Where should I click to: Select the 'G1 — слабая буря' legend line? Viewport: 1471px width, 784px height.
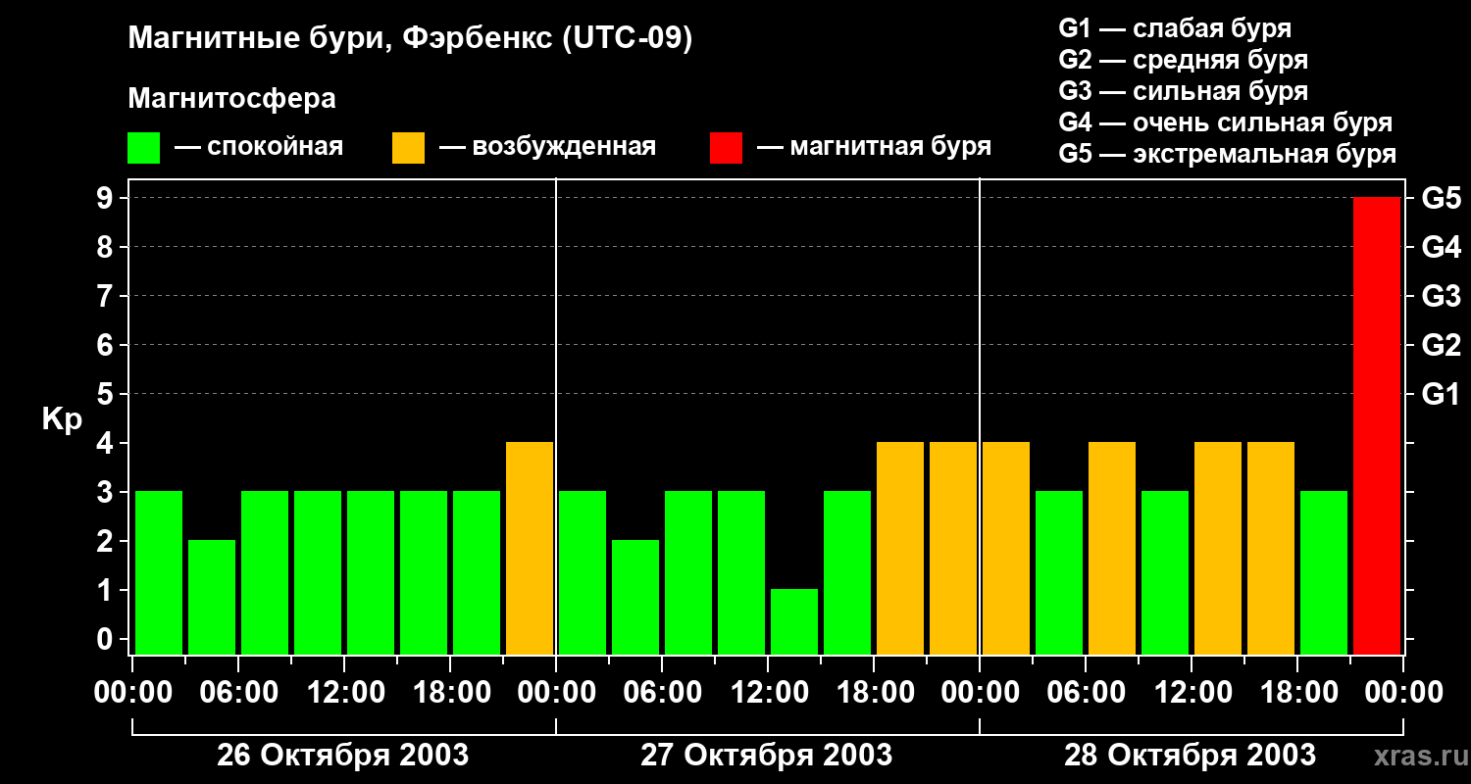(x=1175, y=28)
